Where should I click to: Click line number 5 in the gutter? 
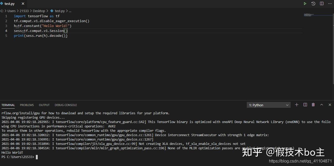[6, 36]
